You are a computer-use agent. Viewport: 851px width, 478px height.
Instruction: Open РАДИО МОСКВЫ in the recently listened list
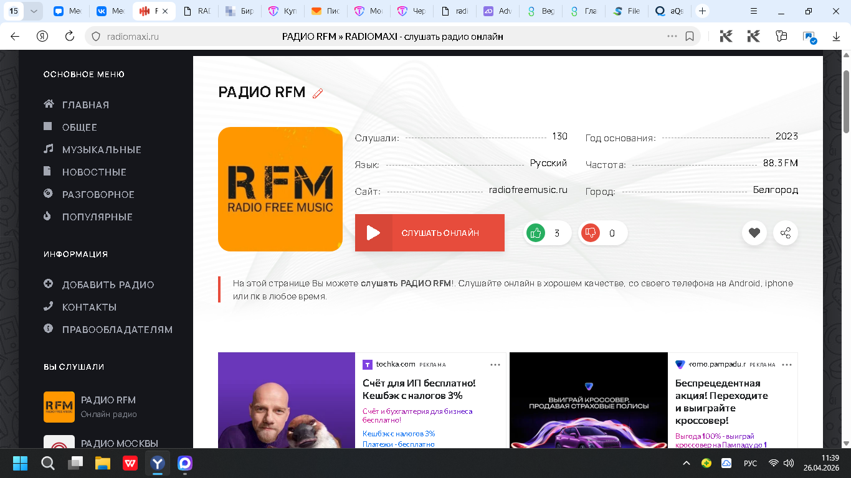pyautogui.click(x=120, y=444)
